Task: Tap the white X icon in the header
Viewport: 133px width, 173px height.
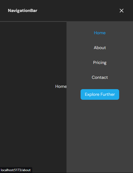Action: click(122, 11)
